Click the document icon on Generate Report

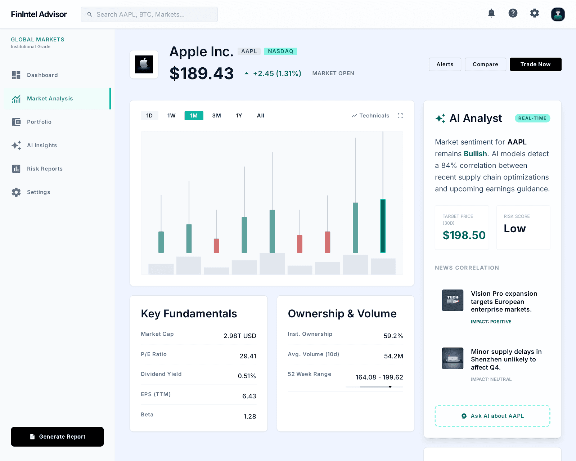[x=32, y=437]
